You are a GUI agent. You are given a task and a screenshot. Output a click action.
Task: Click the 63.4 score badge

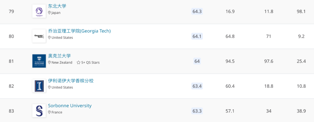pyautogui.click(x=197, y=86)
